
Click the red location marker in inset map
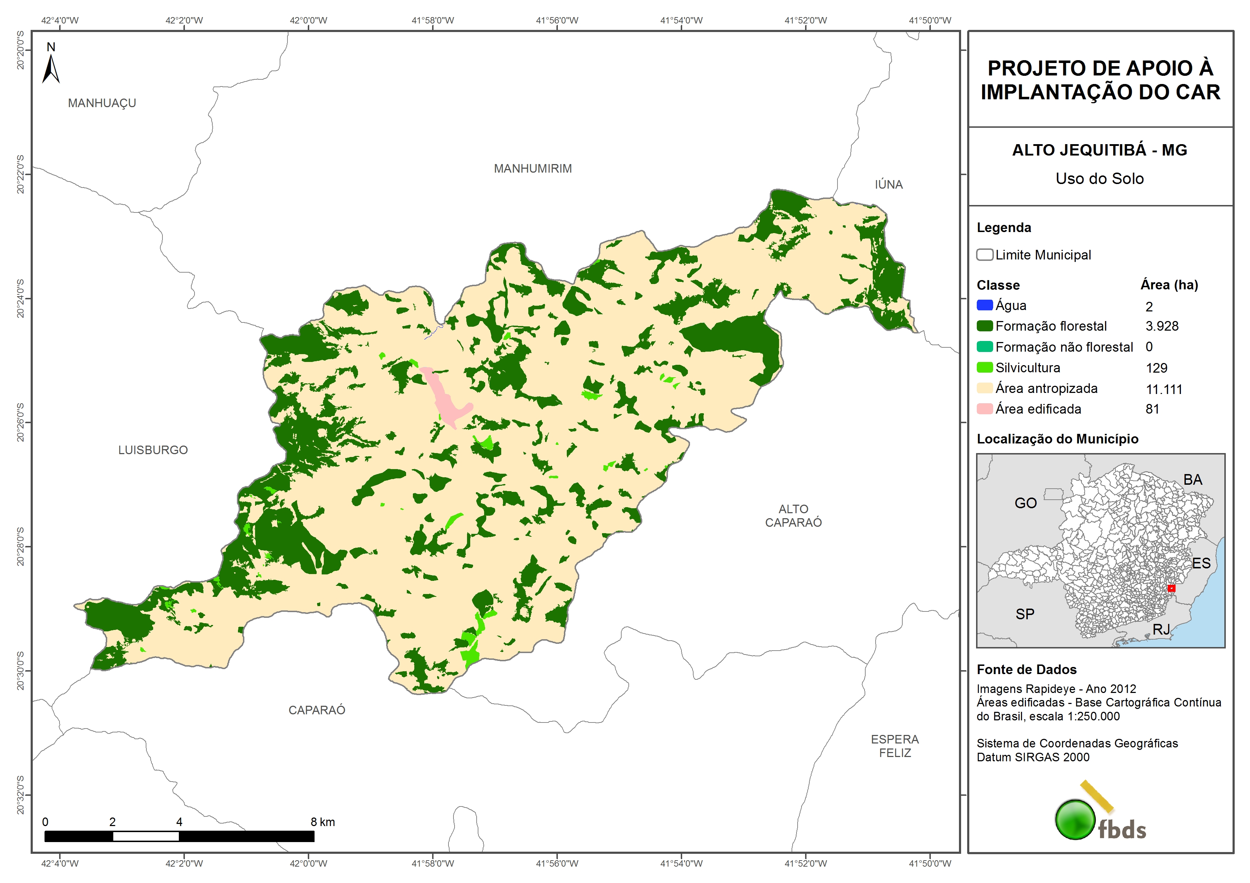pyautogui.click(x=1171, y=588)
